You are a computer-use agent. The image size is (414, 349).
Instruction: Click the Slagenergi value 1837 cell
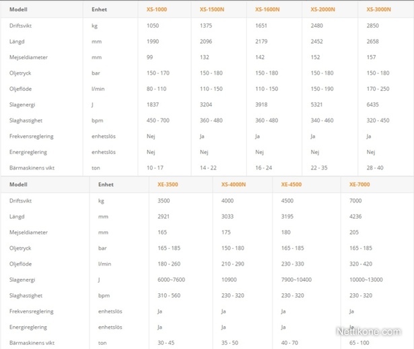tap(153, 104)
